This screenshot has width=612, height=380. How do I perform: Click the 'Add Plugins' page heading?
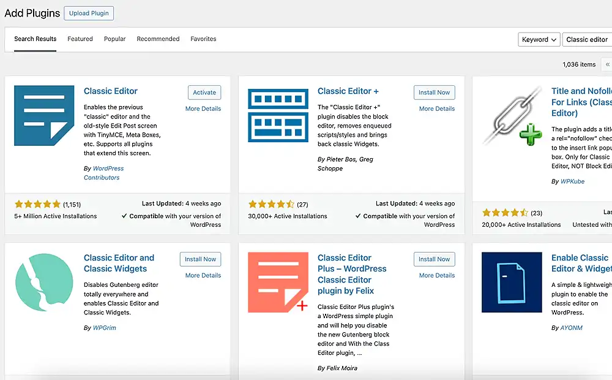pos(32,13)
